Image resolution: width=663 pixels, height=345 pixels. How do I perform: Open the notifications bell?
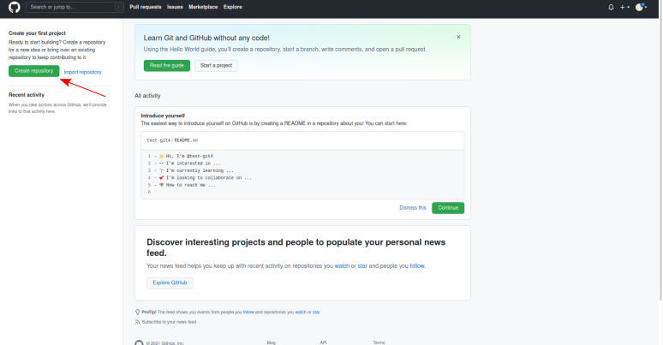[x=611, y=7]
